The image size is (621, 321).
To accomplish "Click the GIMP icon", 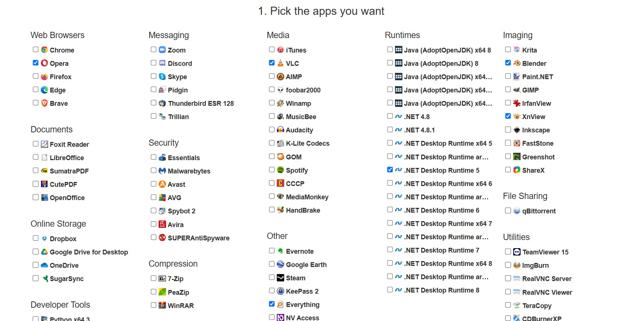I will 517,90.
